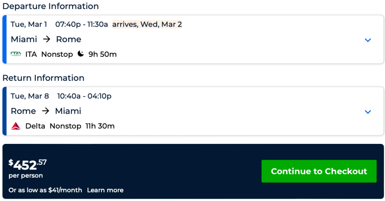Expand the return flight details chevron
This screenshot has height=201, width=385.
(368, 112)
